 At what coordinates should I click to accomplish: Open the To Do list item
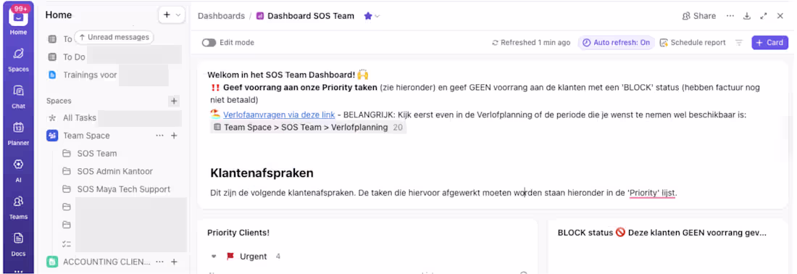click(x=74, y=57)
